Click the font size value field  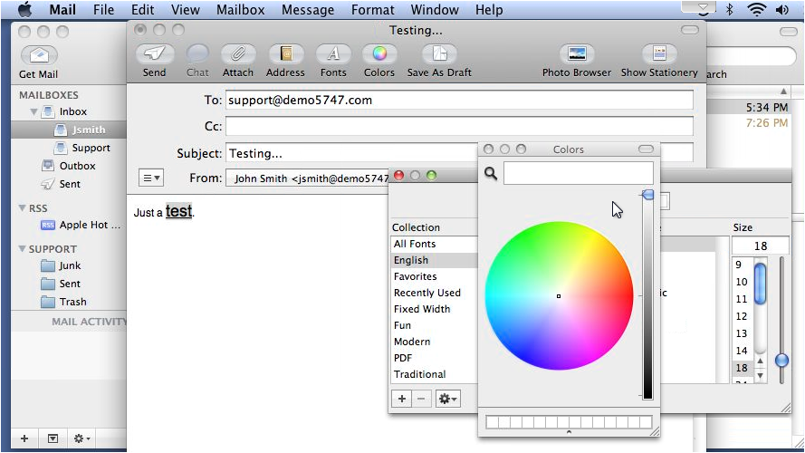[761, 246]
